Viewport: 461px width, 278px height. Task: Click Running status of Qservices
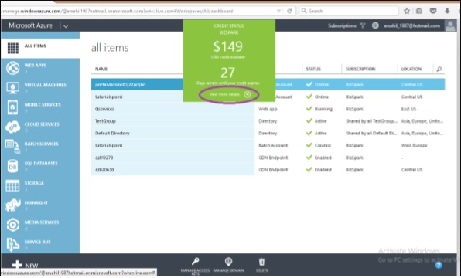point(323,109)
